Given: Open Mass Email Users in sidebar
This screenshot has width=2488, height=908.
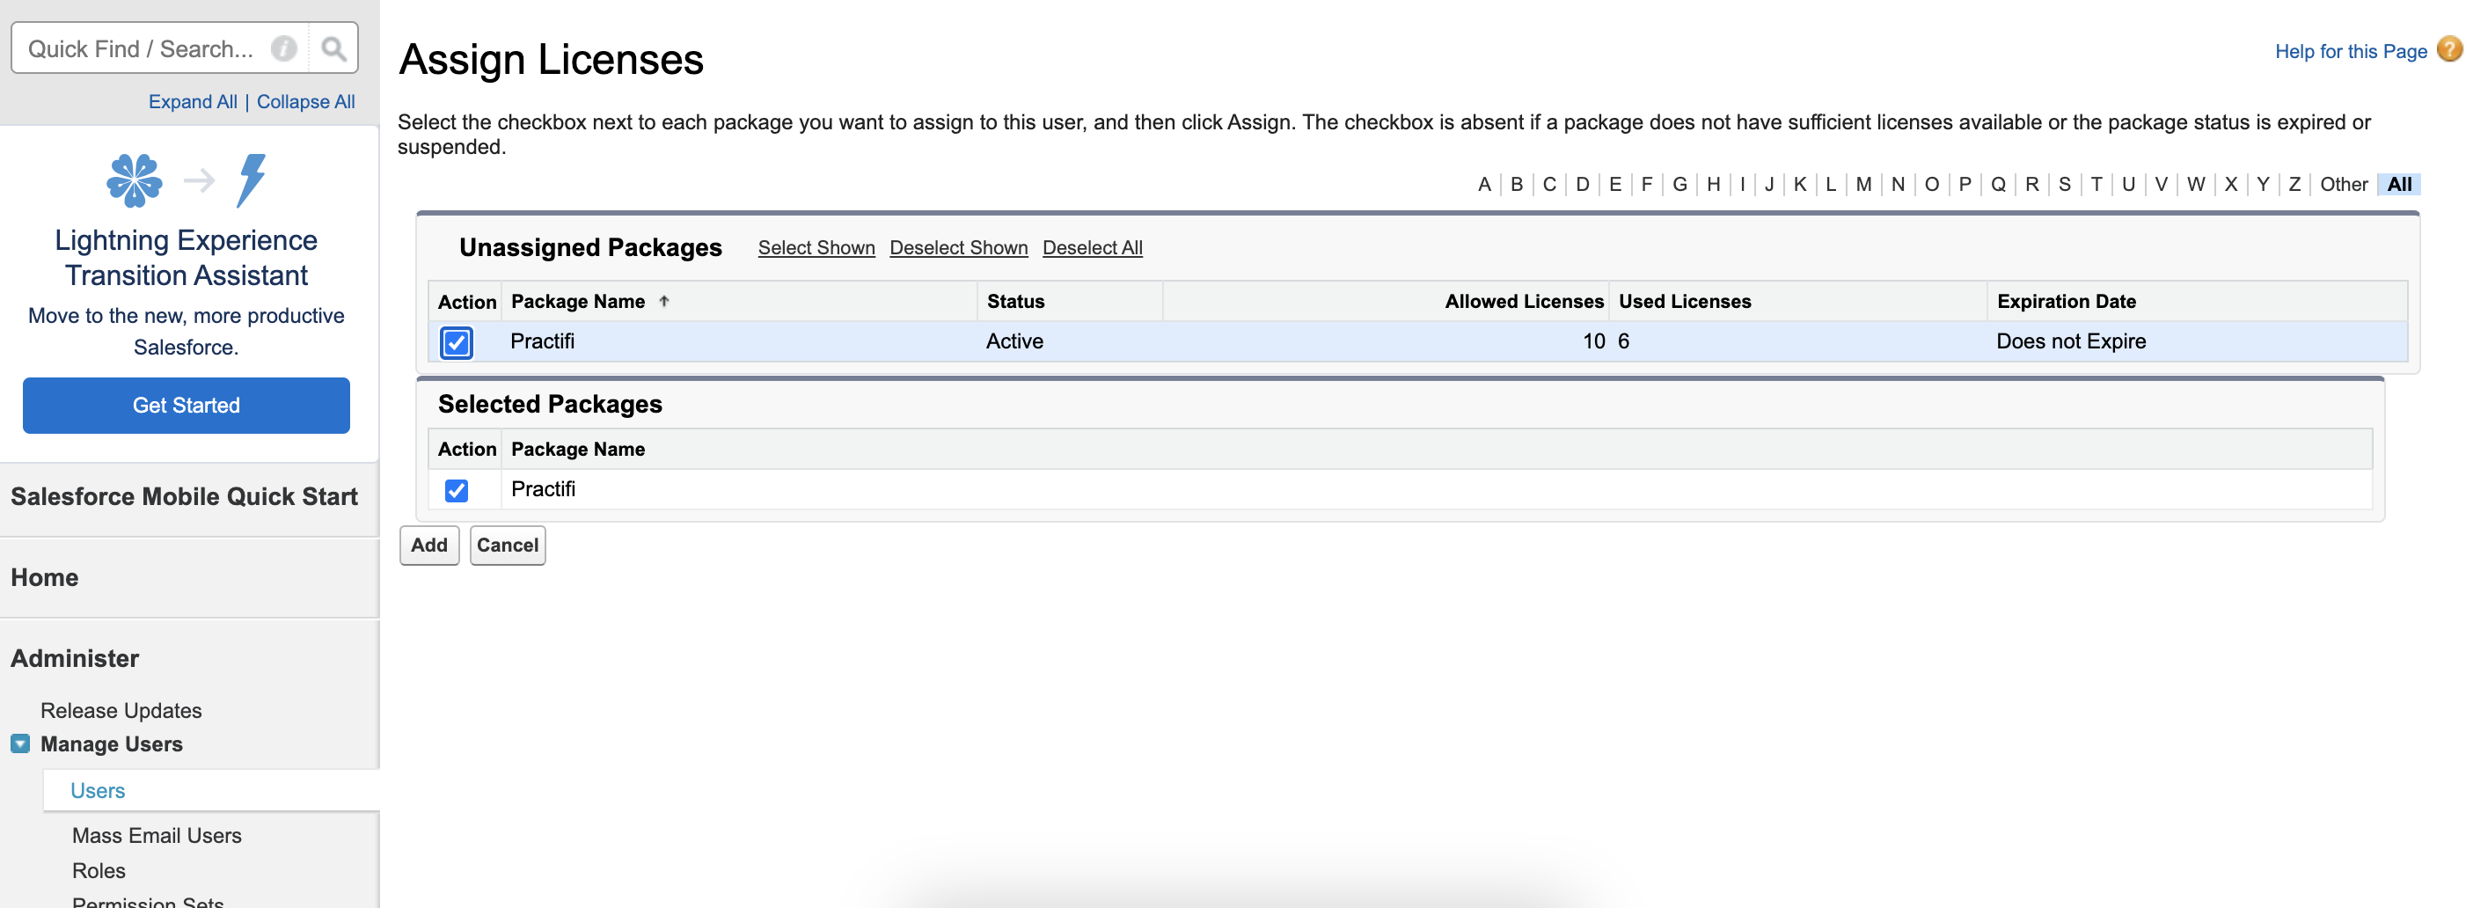Looking at the screenshot, I should tap(157, 835).
